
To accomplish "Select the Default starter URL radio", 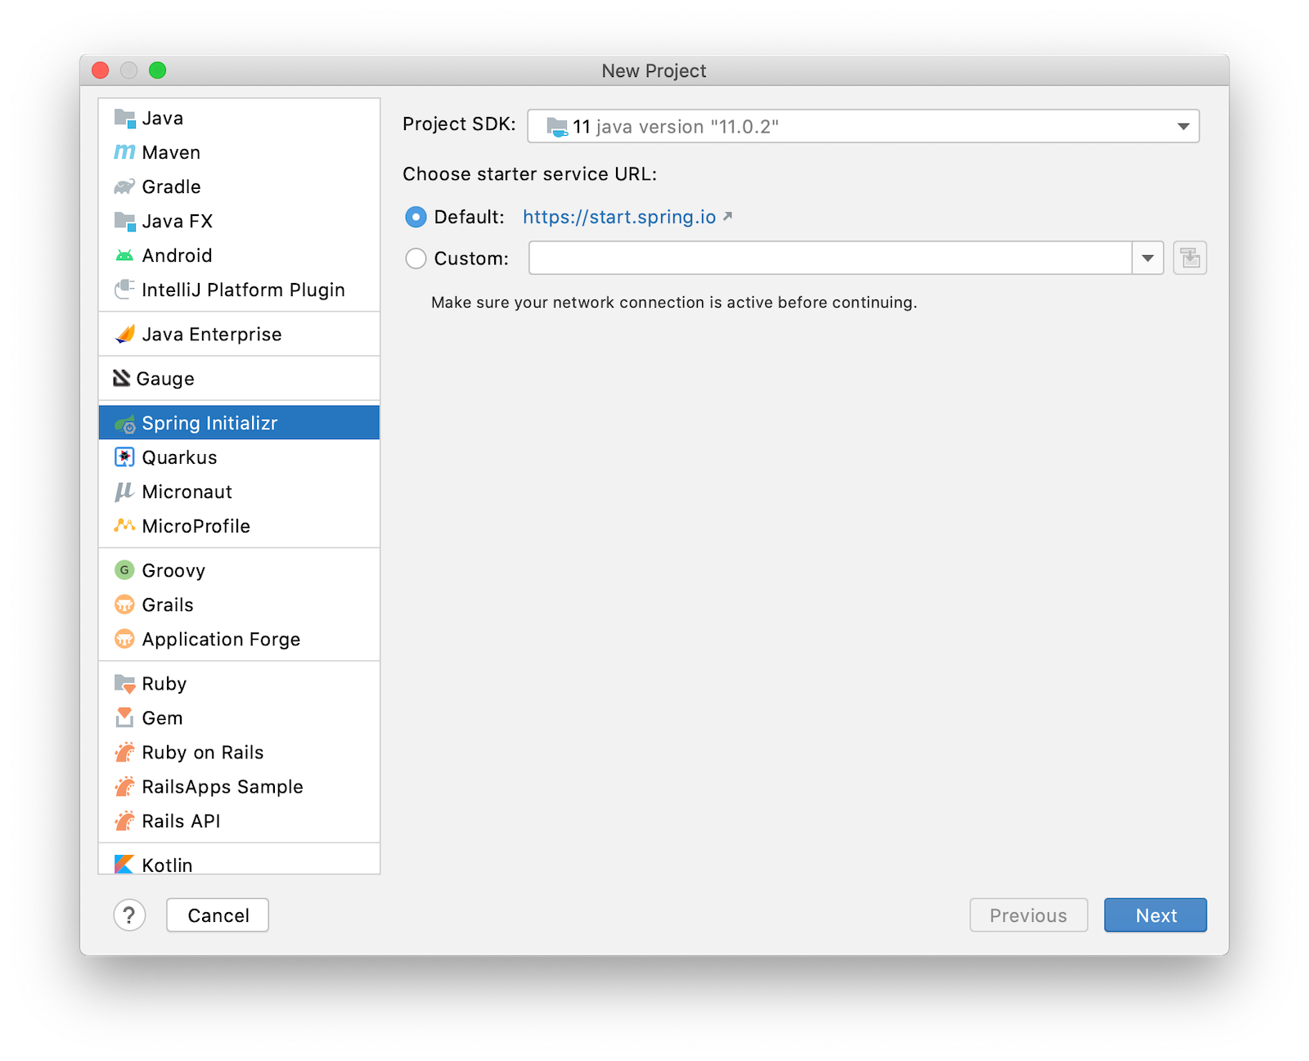I will 416,217.
